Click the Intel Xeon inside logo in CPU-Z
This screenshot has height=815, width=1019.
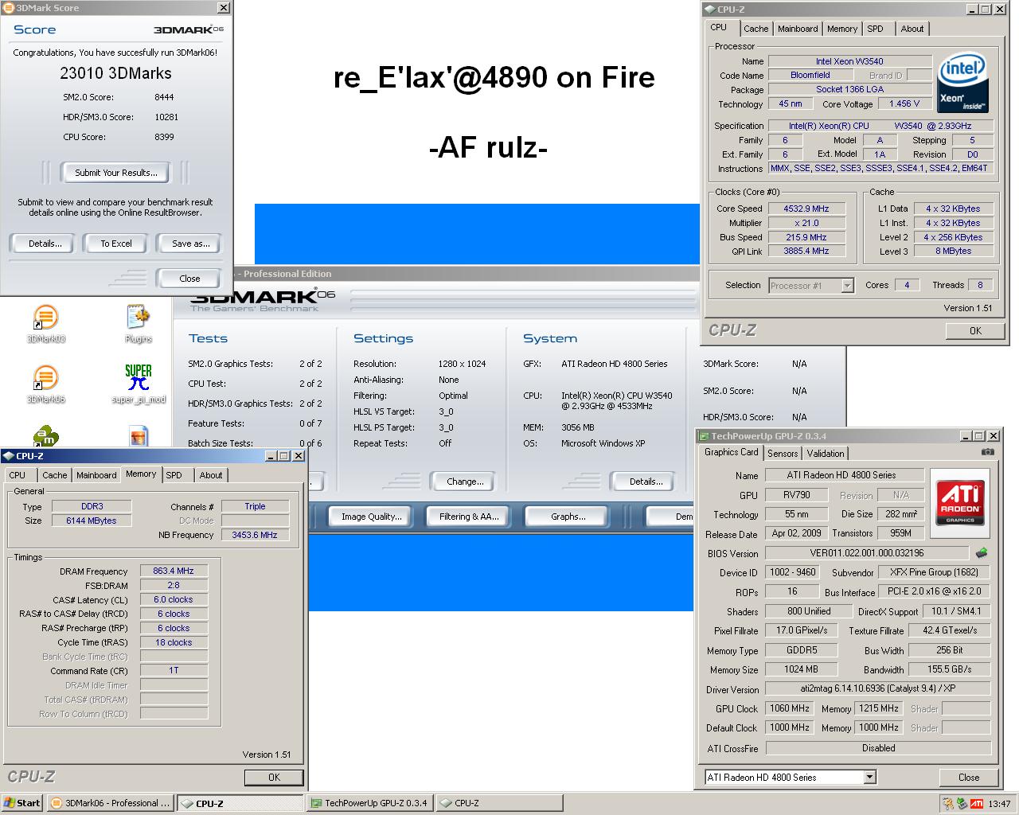(962, 82)
